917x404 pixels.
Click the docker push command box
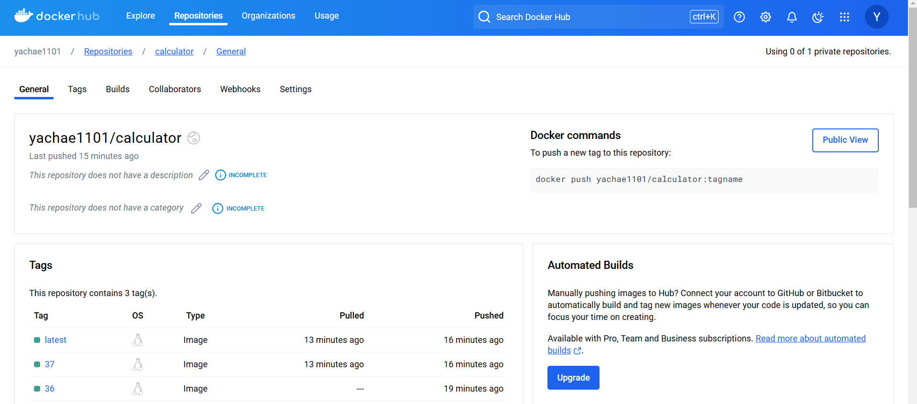click(x=704, y=180)
